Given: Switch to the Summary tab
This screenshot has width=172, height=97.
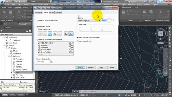Looking at the screenshot, I should click(x=58, y=12).
